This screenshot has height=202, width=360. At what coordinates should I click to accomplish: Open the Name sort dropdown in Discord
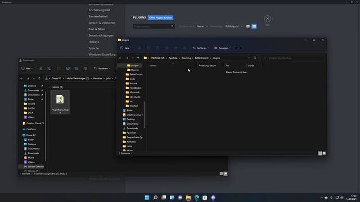click(202, 26)
